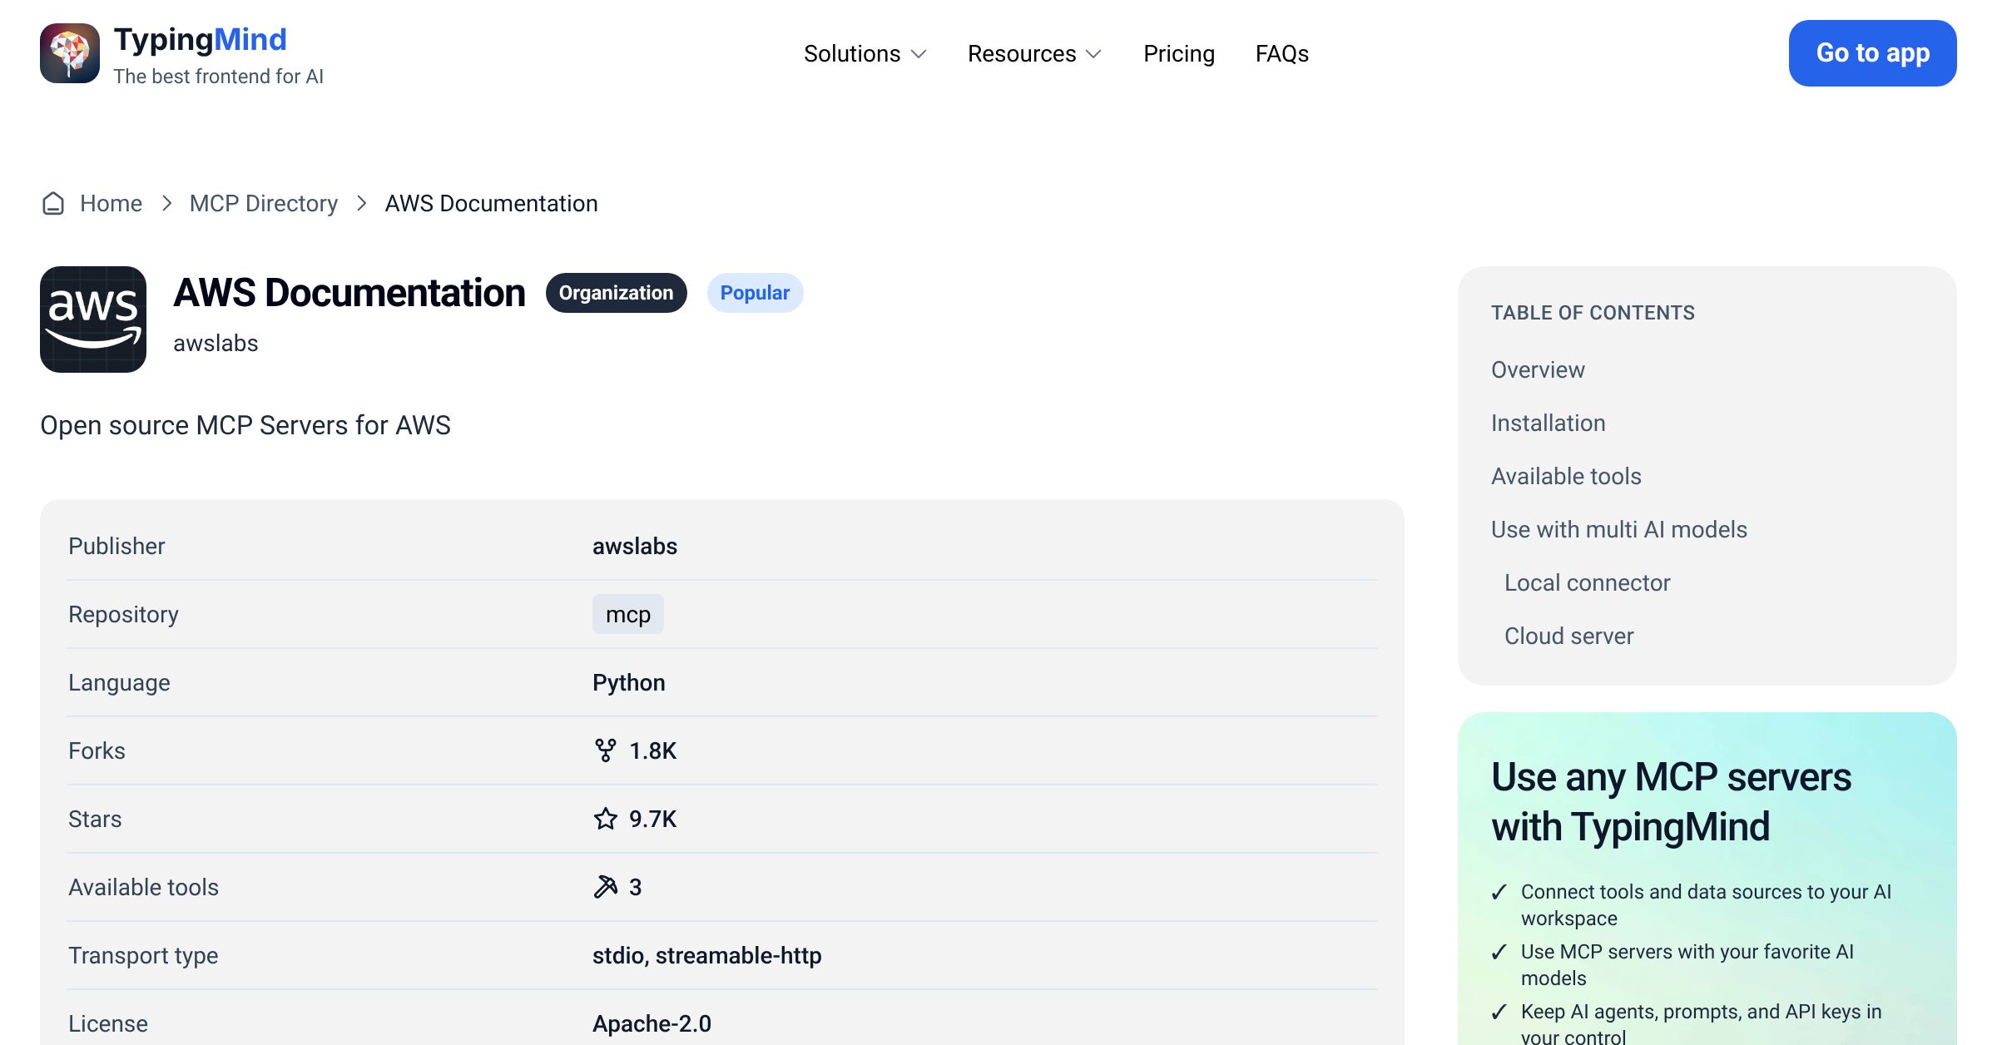Jump to the Cloud server section
The width and height of the screenshot is (1997, 1045).
tap(1569, 636)
